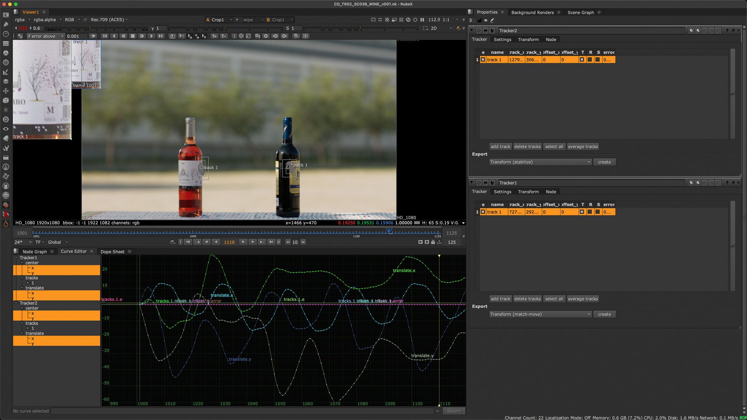Open the Transform (stabilize) export dropdown
This screenshot has width=747, height=420.
(x=540, y=162)
